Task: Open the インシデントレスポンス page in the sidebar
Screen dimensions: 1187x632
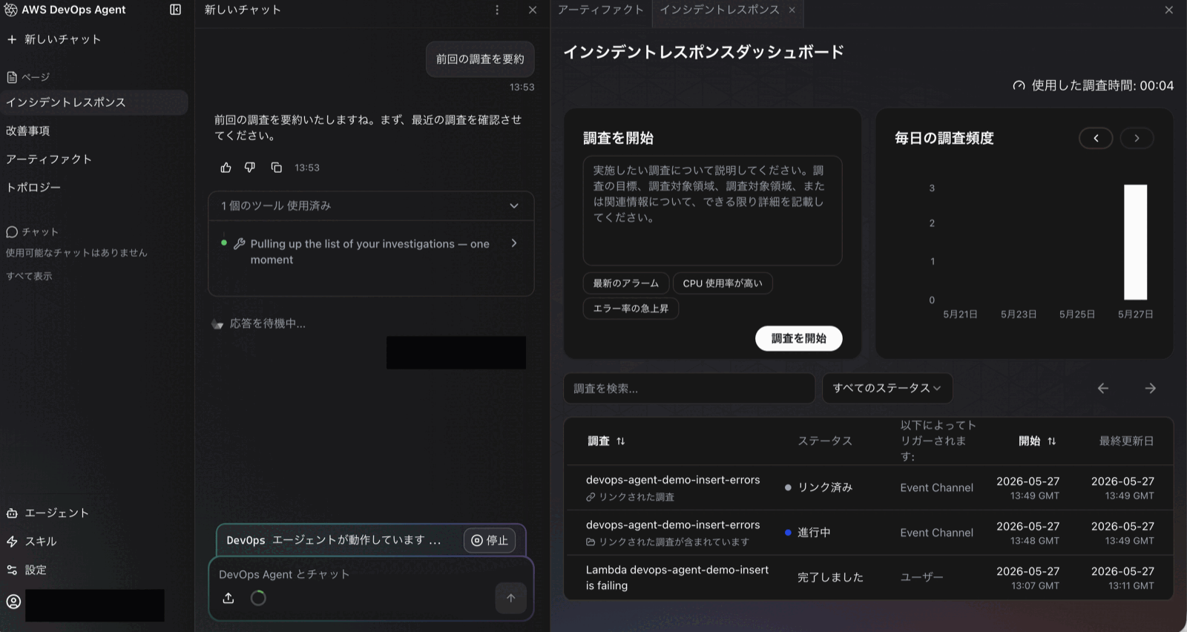Action: pyautogui.click(x=94, y=102)
